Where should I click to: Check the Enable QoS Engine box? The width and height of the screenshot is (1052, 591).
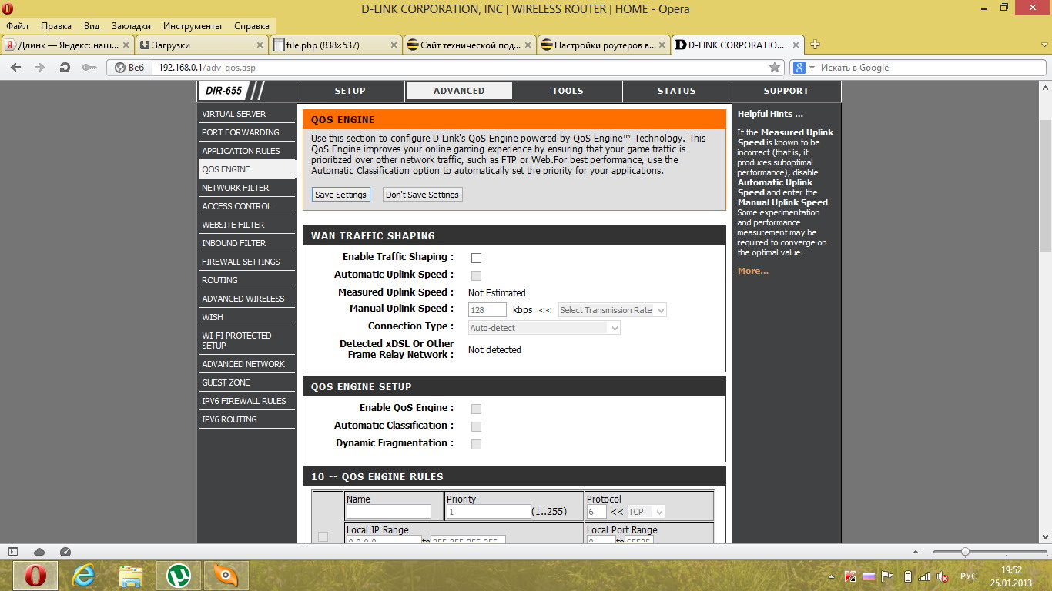(476, 409)
